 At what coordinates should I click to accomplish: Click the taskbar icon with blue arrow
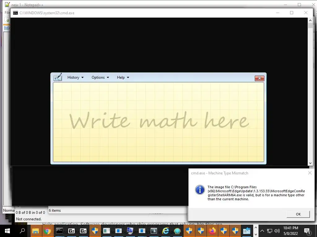click(x=247, y=231)
